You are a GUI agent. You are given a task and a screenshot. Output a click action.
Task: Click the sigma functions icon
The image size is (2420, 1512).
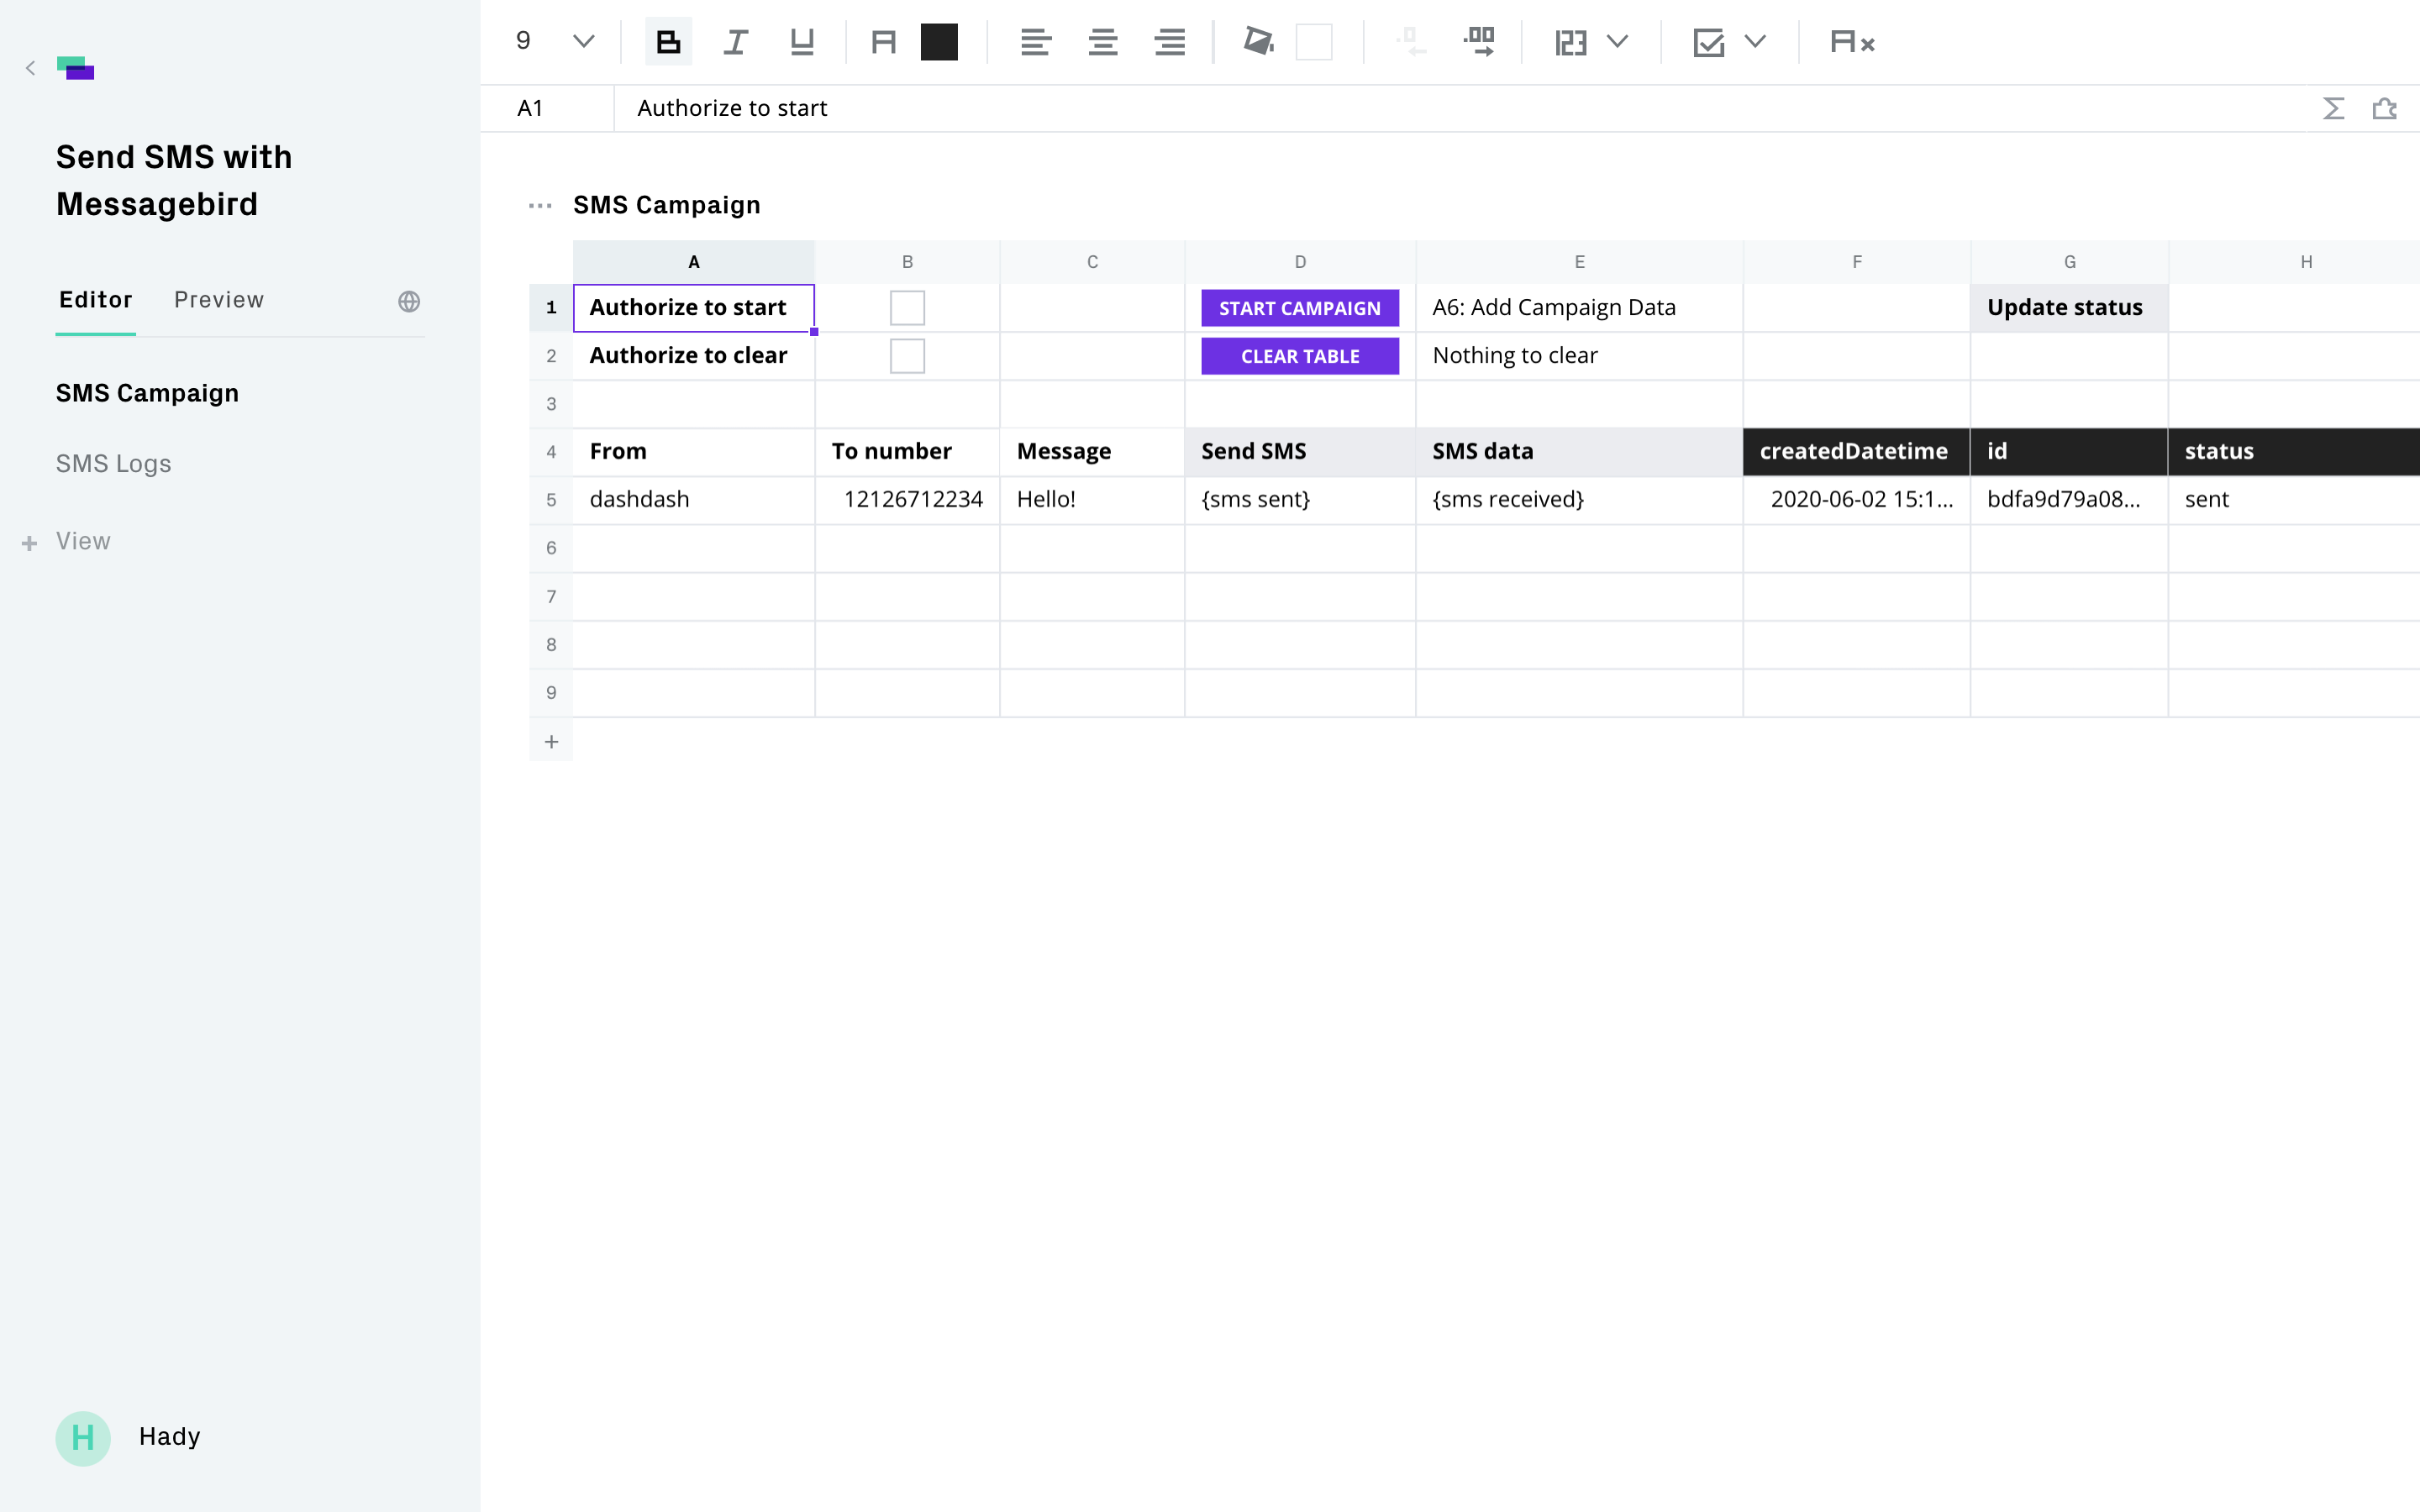click(2333, 108)
